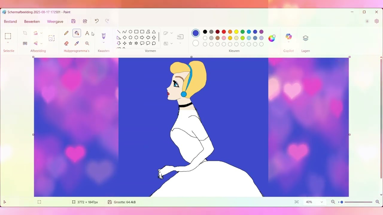Open the 40% zoom level dropdown
The height and width of the screenshot is (215, 383).
tap(314, 202)
